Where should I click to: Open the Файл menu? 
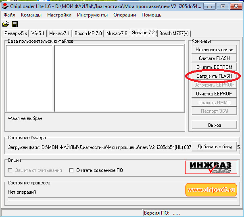pyautogui.click(x=10, y=15)
